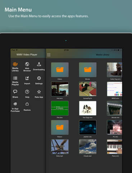Open In-App Purchase menu item

click(15, 107)
